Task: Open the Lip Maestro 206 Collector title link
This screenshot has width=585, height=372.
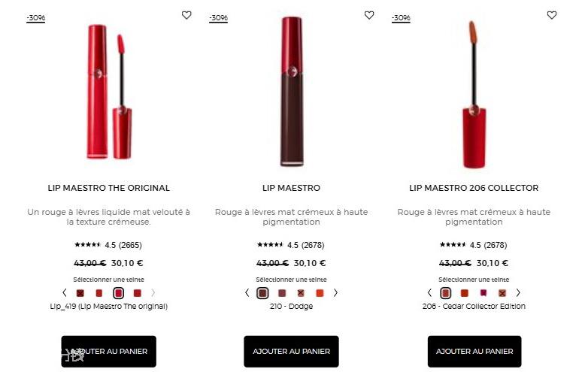Action: [474, 188]
